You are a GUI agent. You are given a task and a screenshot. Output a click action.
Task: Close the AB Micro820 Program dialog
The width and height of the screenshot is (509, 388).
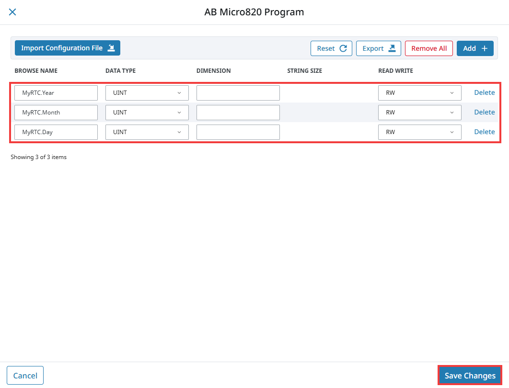tap(12, 12)
